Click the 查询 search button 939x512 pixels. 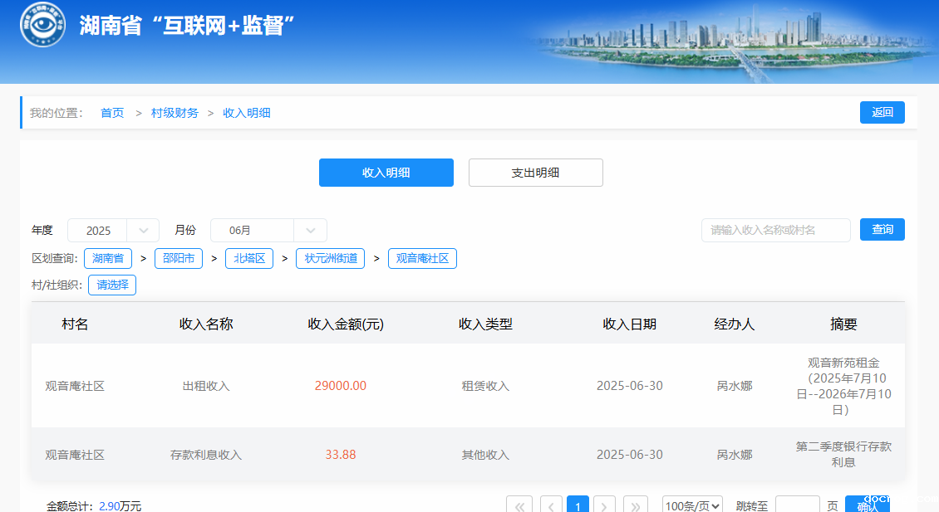point(882,230)
